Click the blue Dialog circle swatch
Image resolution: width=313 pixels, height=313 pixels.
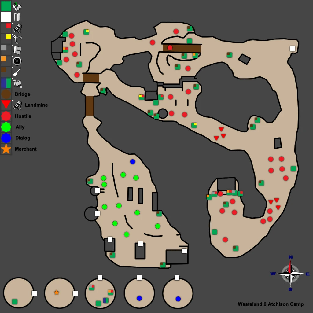(x=6, y=138)
